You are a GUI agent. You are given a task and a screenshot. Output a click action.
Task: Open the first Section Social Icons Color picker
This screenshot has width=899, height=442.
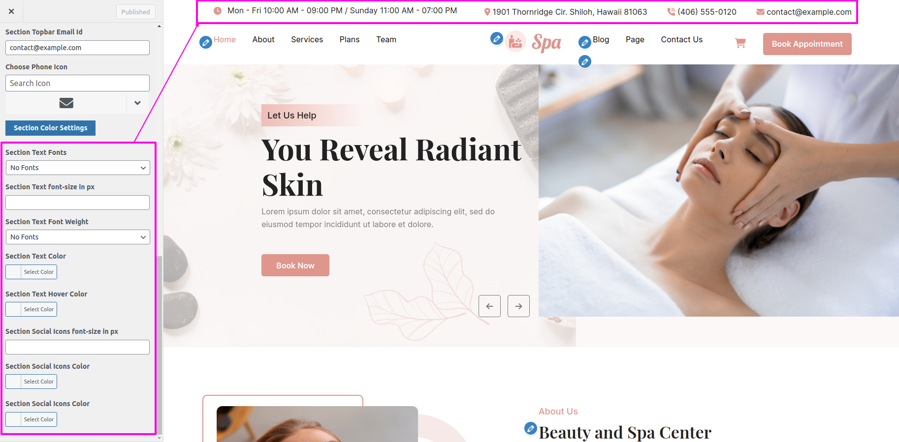coord(31,382)
